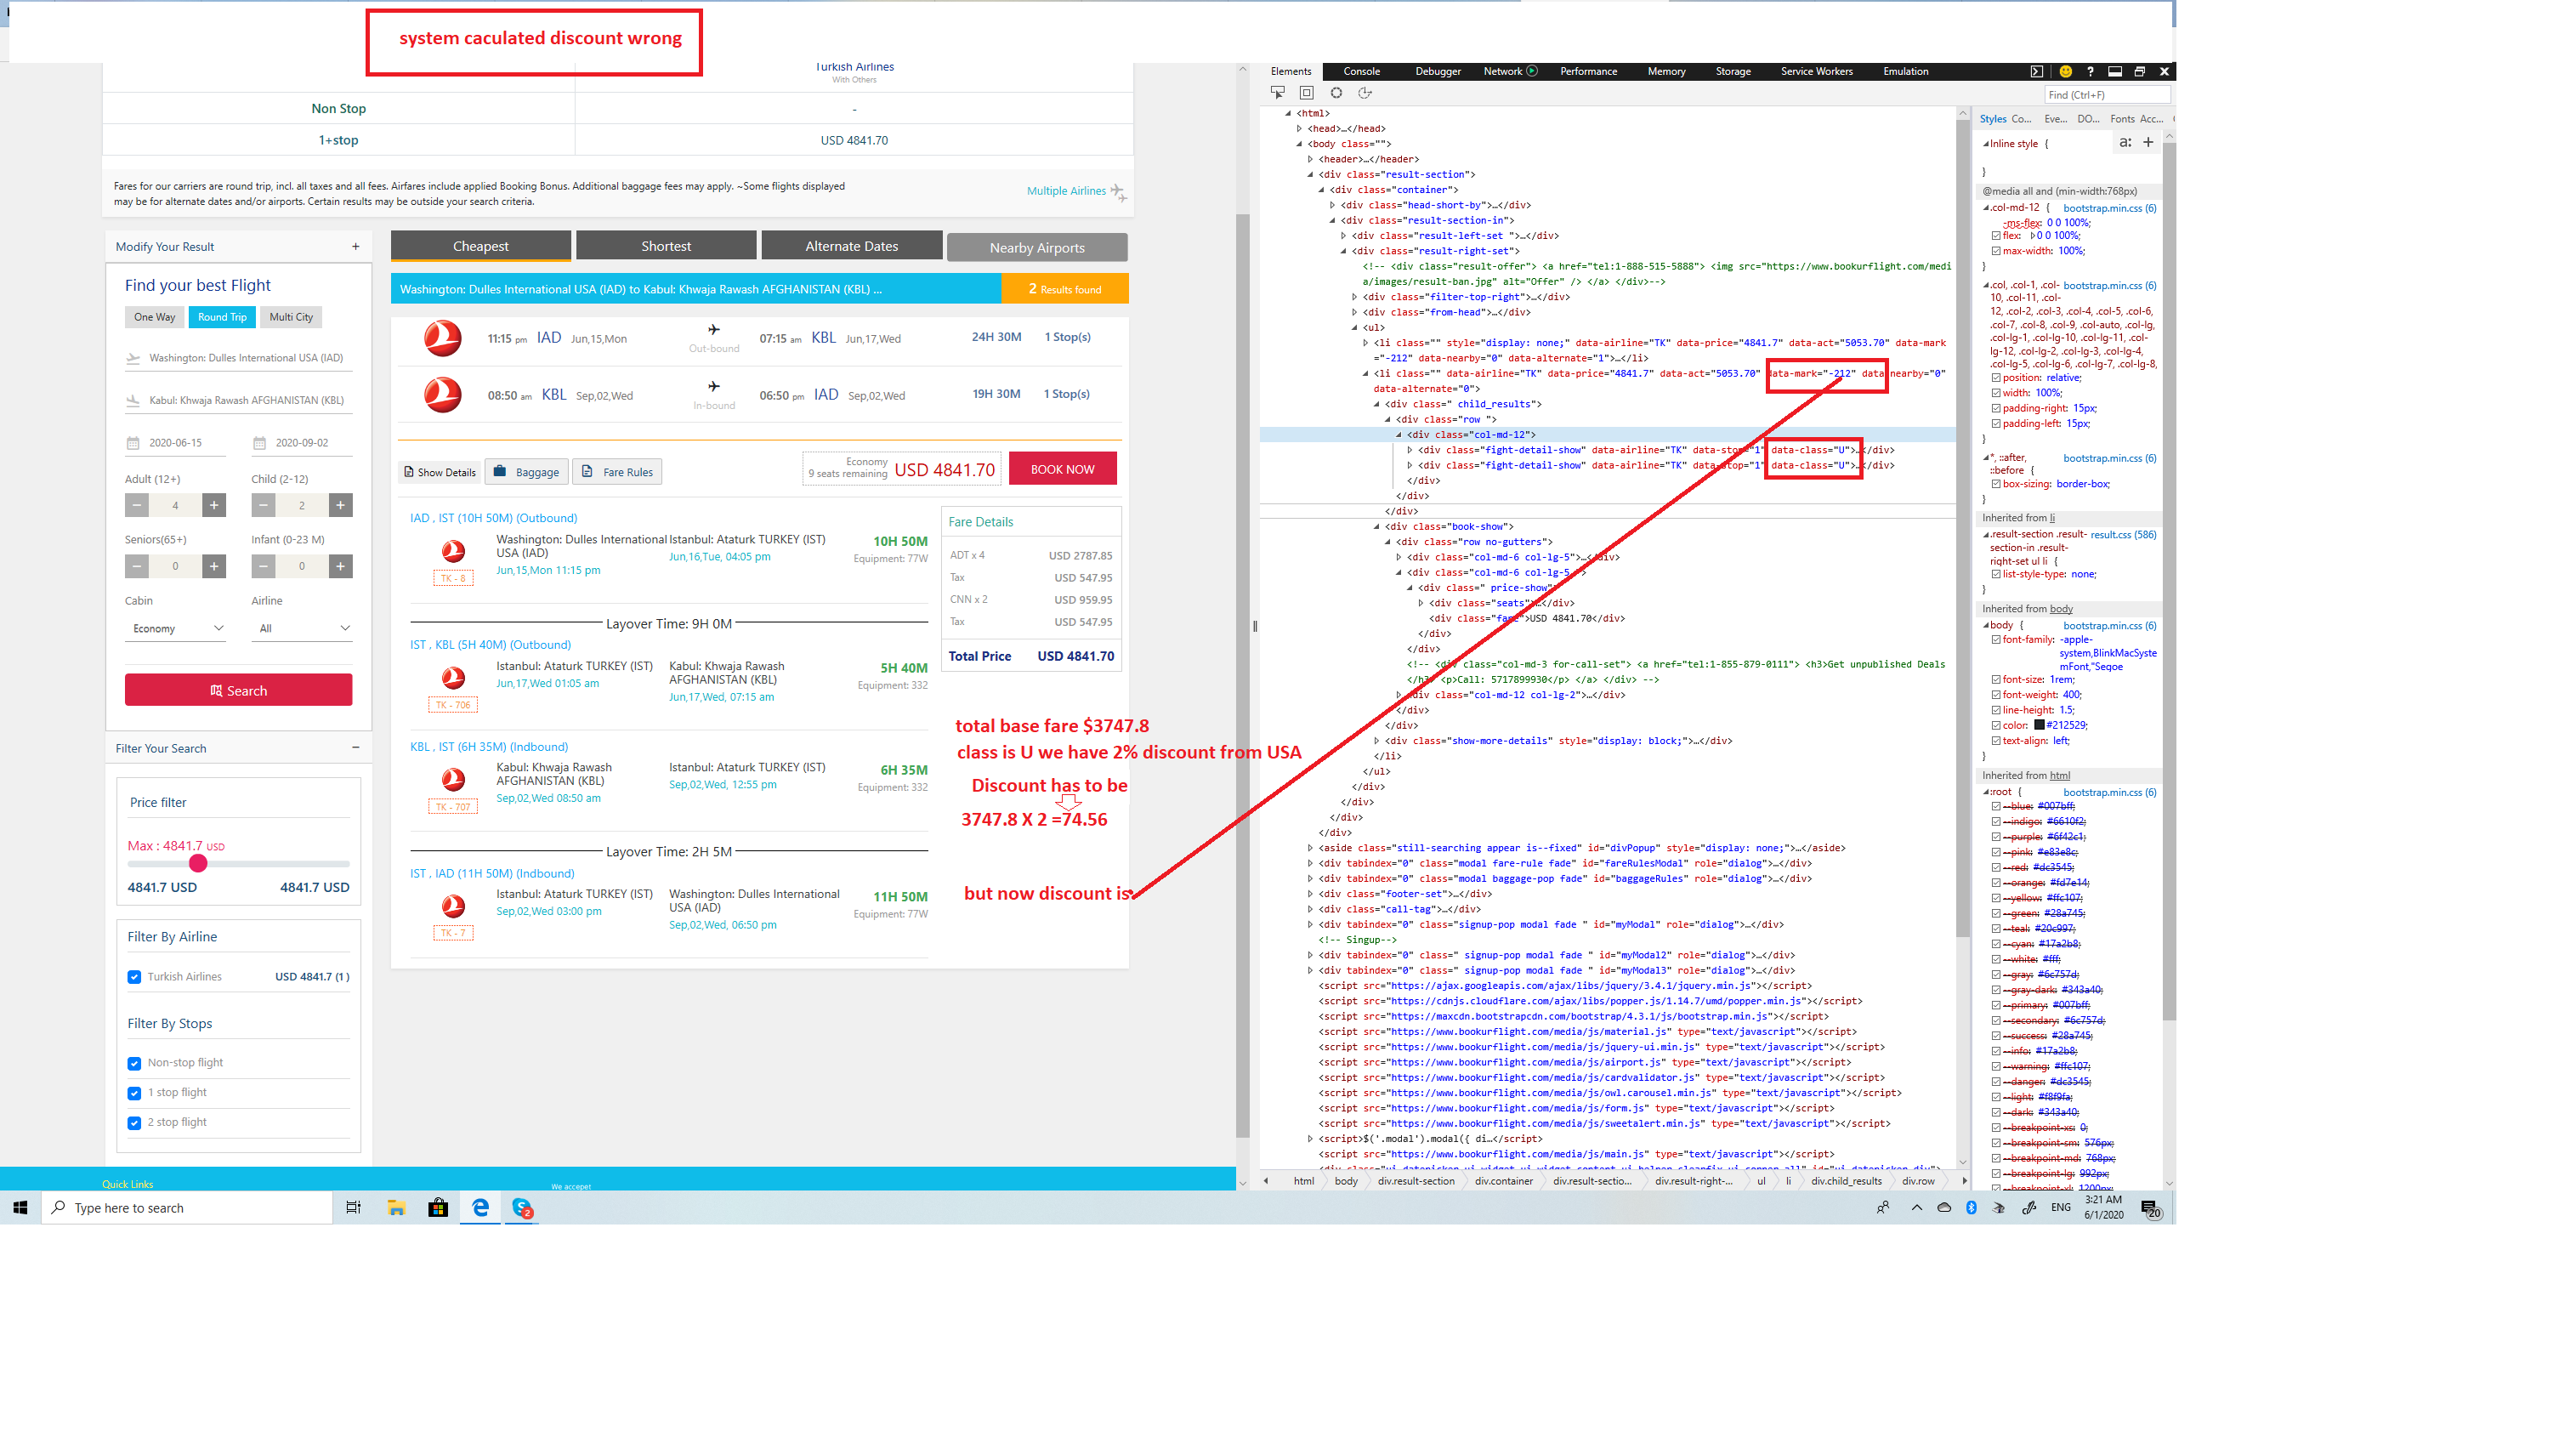This screenshot has width=2576, height=1449.
Task: Toggle the box-sizing CSS property checkbox
Action: pyautogui.click(x=1996, y=484)
